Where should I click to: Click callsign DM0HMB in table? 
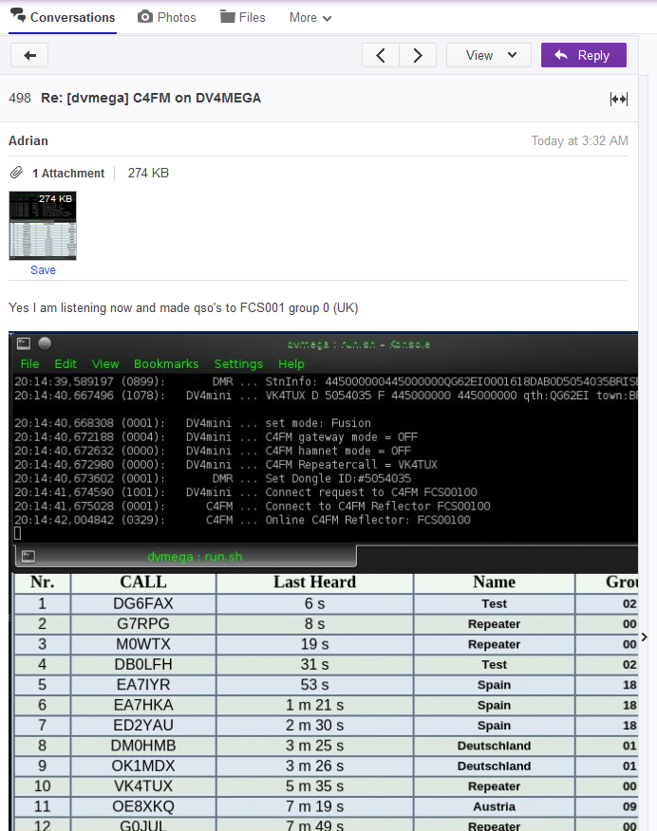click(x=143, y=746)
